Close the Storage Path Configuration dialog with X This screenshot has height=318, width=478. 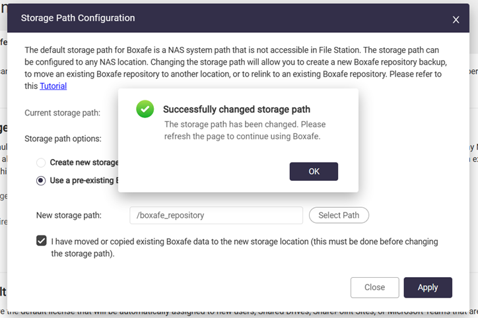tap(456, 20)
